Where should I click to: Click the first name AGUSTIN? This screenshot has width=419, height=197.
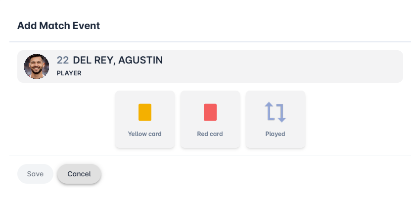pos(140,61)
